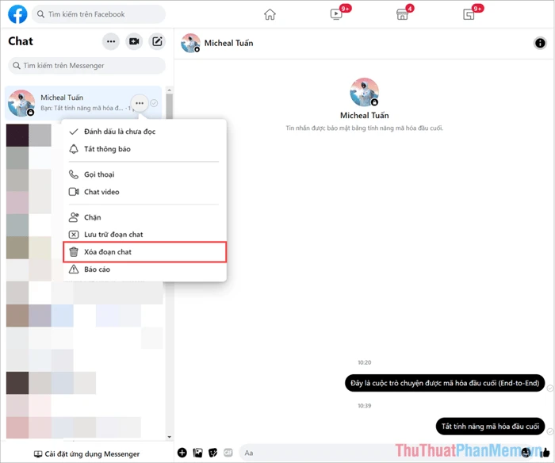Screen dimensions: 555x463
Task: Click the 'Chat' heading in sidebar
Action: pos(21,41)
